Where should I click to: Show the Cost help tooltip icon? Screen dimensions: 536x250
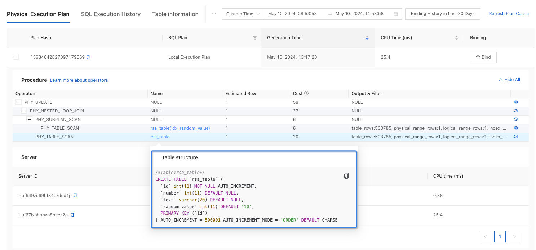[306, 93]
